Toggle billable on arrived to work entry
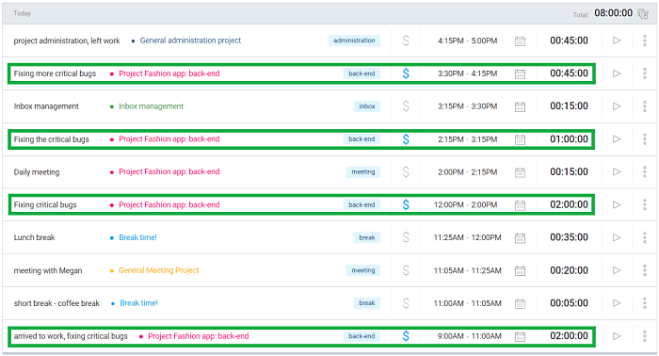659x356 pixels. (406, 336)
